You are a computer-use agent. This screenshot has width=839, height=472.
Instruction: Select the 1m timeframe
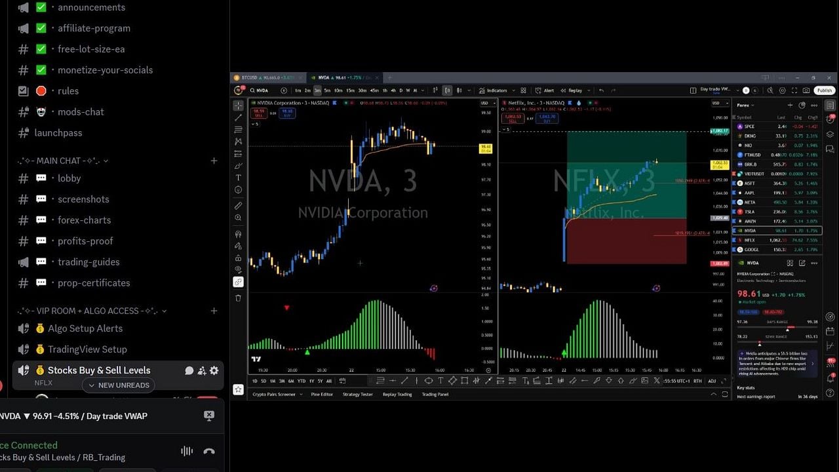click(298, 90)
